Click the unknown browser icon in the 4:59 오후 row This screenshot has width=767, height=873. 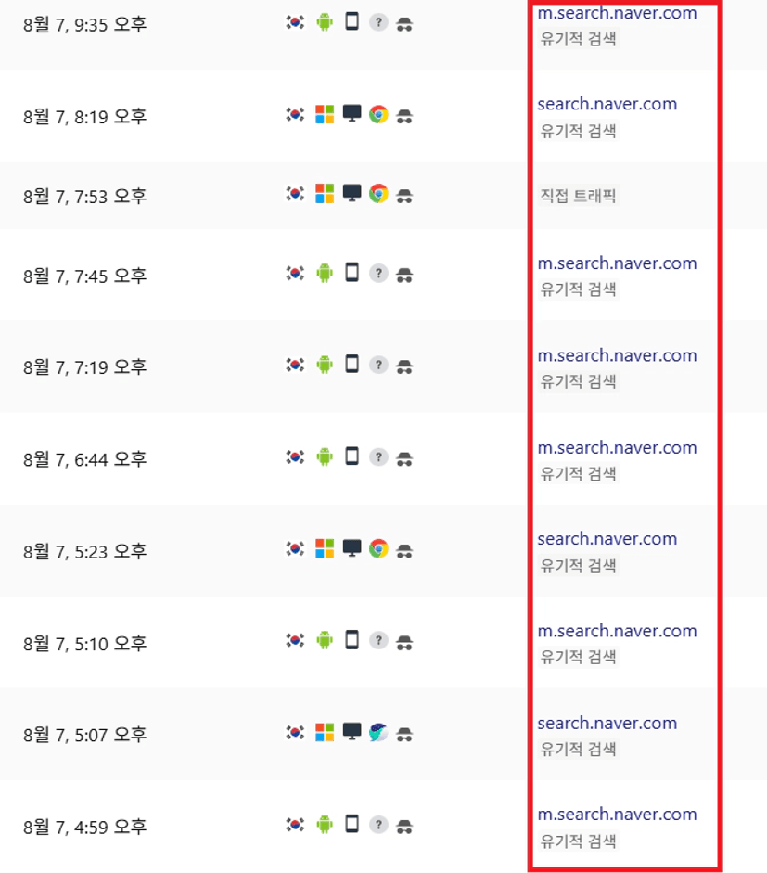tap(378, 825)
